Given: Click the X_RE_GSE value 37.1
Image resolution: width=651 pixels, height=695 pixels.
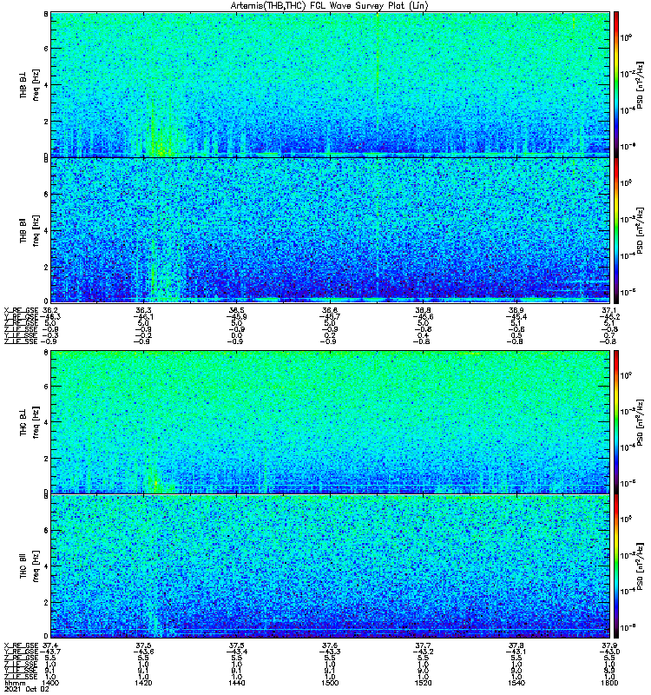Looking at the screenshot, I should coord(609,310).
